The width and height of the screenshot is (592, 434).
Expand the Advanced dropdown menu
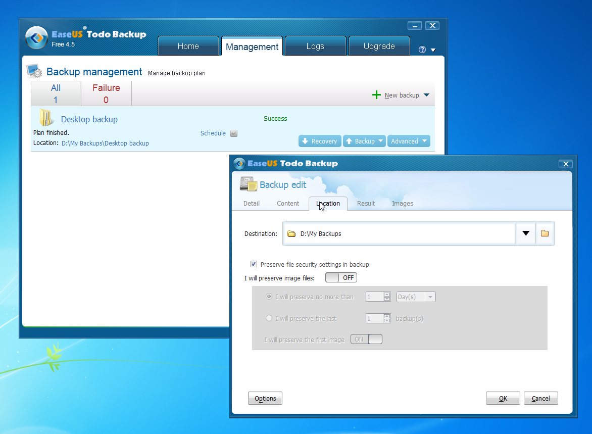pyautogui.click(x=409, y=141)
